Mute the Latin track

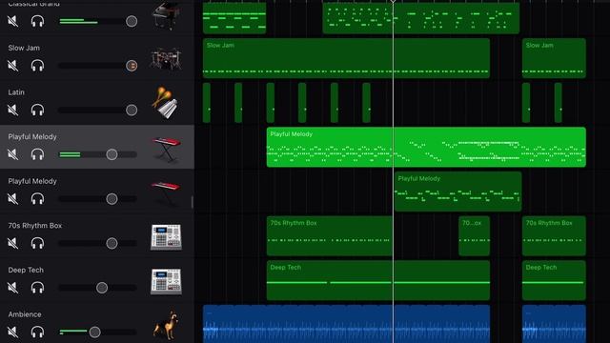tap(12, 110)
